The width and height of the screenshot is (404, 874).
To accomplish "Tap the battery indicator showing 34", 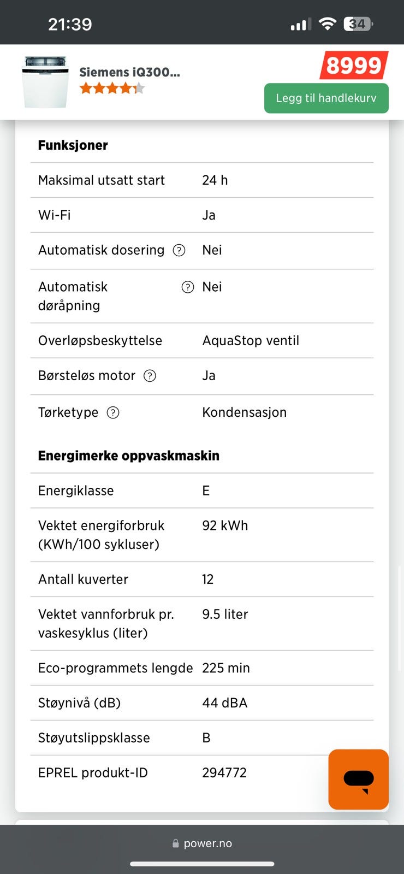I will (x=358, y=24).
